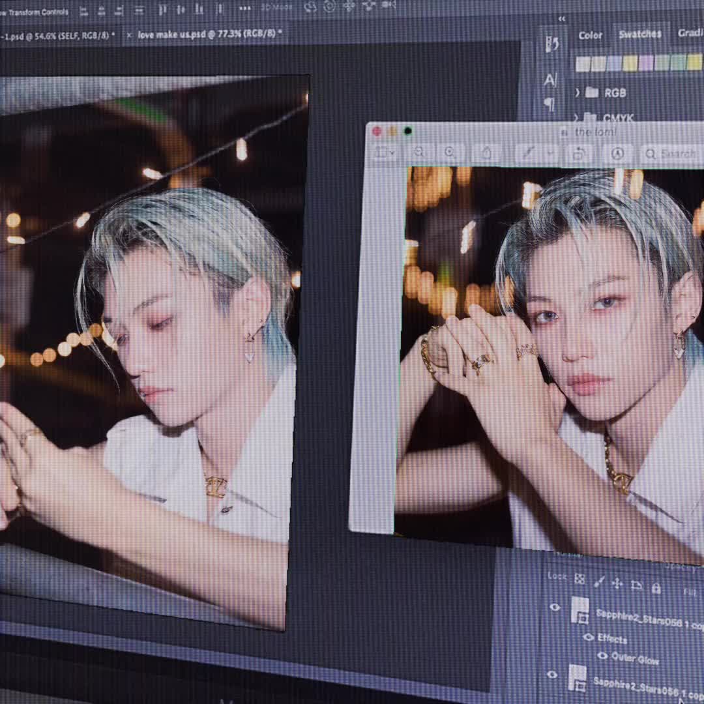Click the align bottom edges icon in the options bar
The image size is (704, 704).
pos(199,9)
